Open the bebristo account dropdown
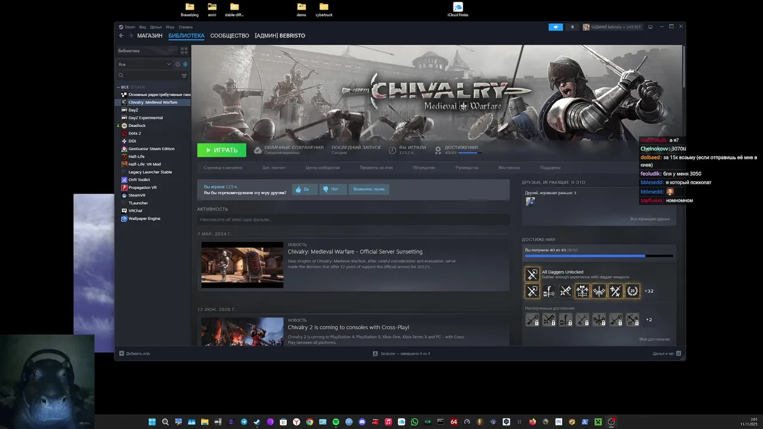Image resolution: width=763 pixels, height=429 pixels. click(x=612, y=27)
